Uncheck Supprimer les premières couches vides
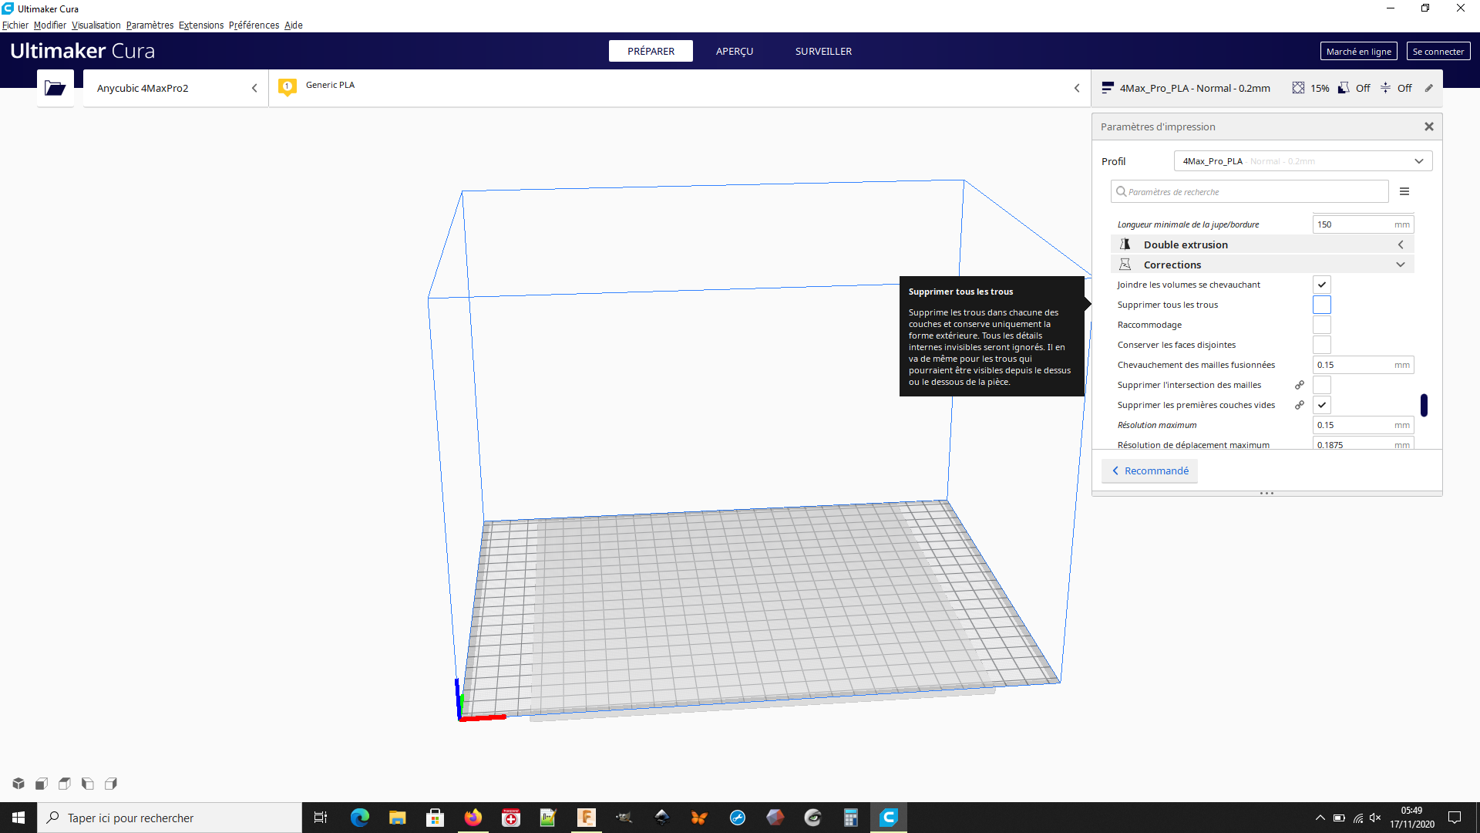This screenshot has height=833, width=1480. coord(1322,405)
